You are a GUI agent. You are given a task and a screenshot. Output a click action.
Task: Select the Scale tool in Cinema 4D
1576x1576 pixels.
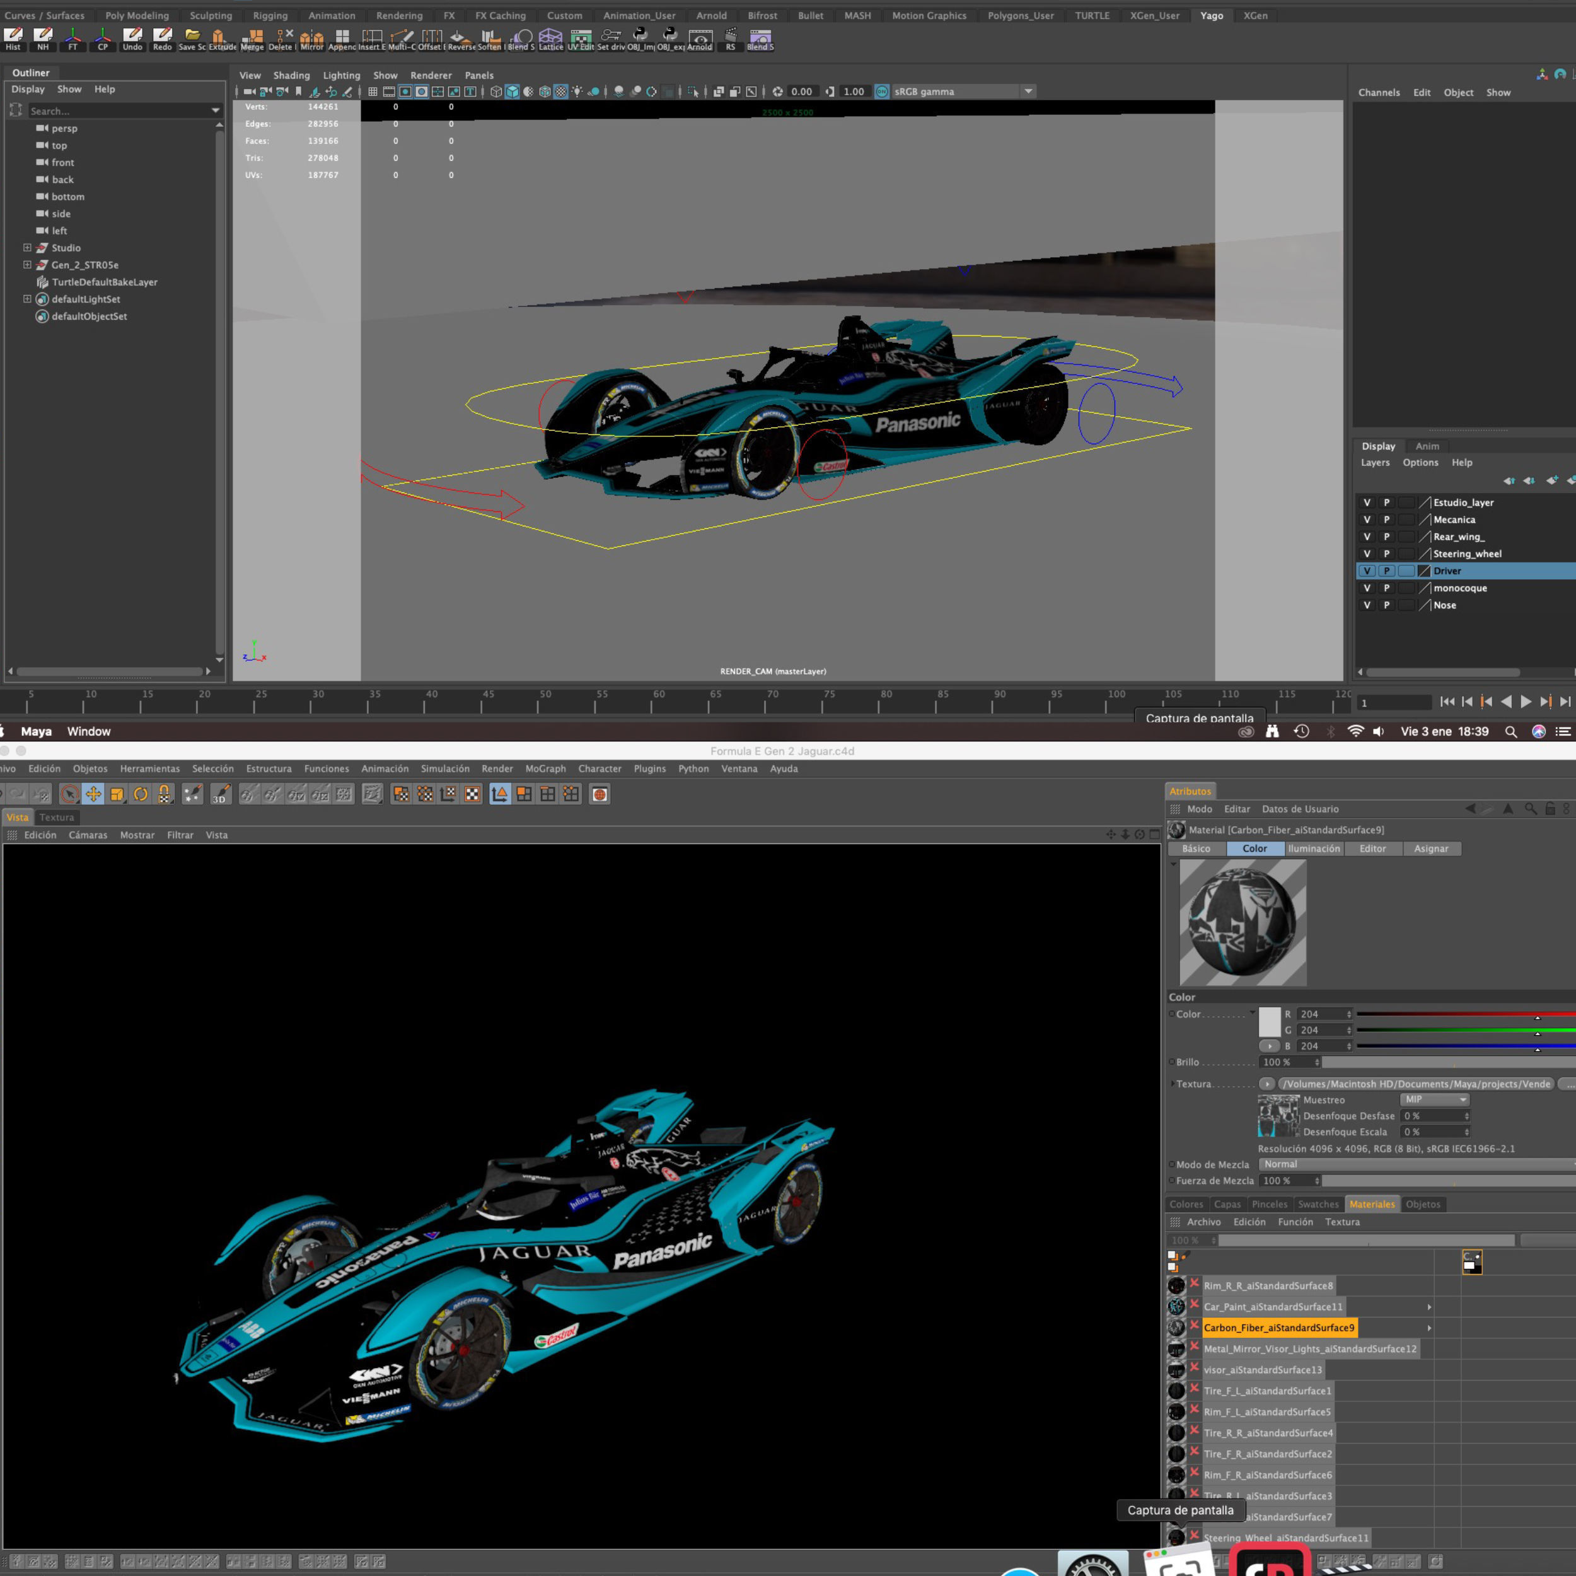pos(117,794)
